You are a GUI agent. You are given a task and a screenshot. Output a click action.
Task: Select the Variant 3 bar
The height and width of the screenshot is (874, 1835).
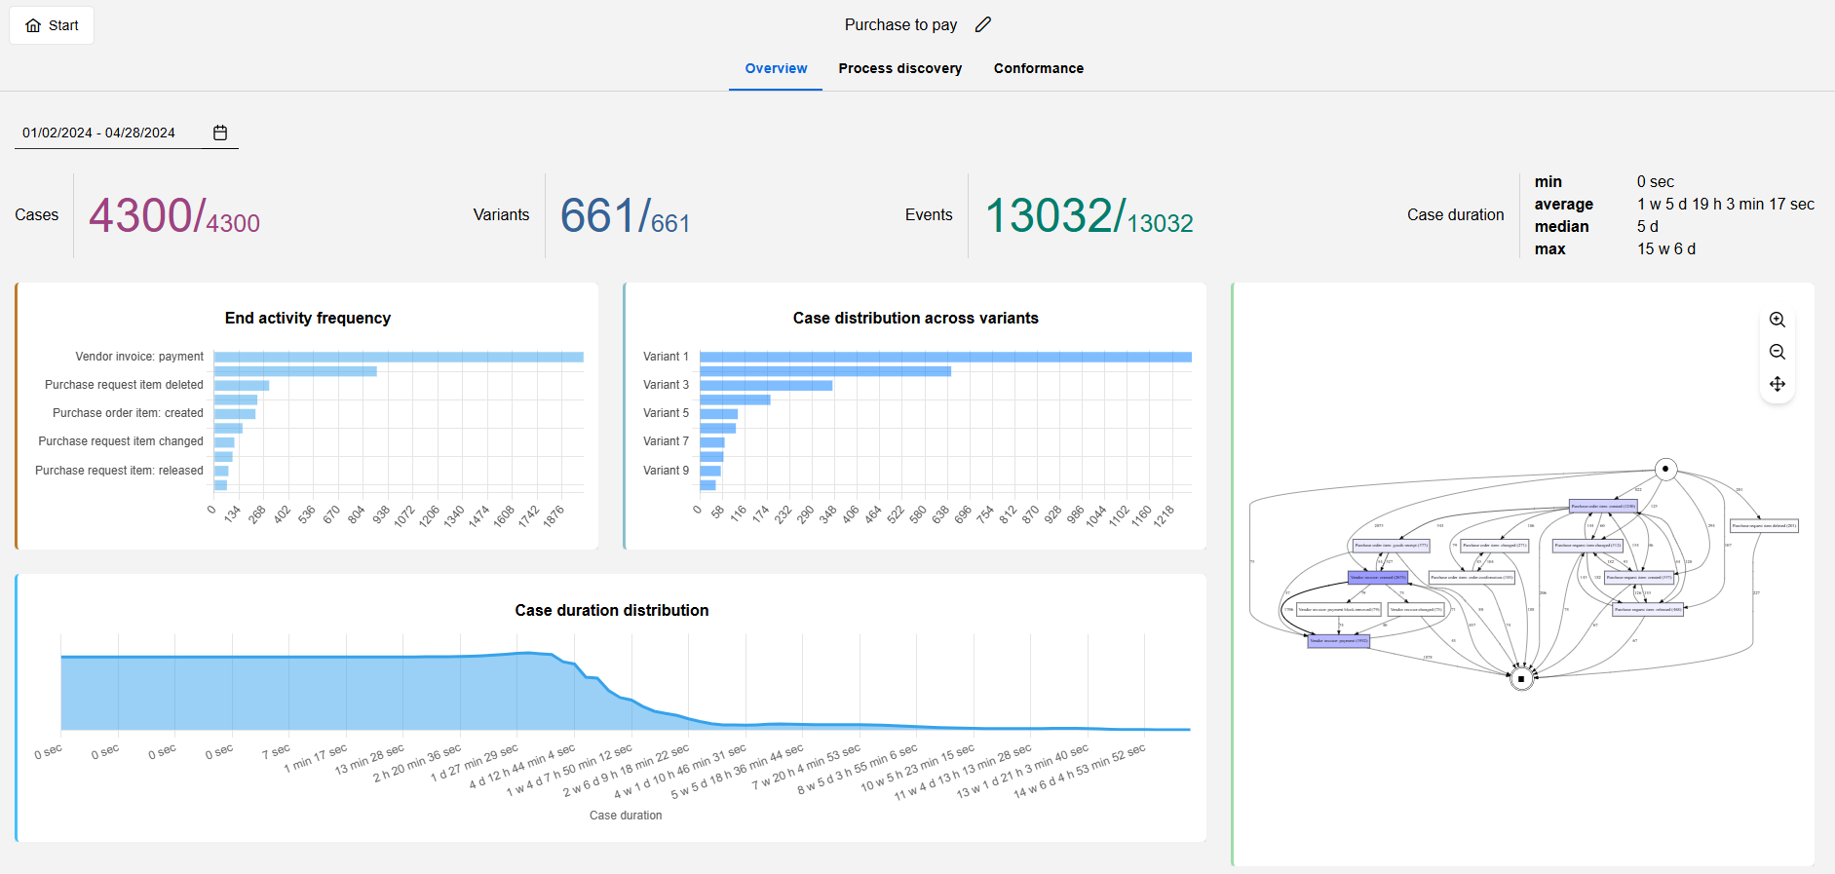coord(765,386)
